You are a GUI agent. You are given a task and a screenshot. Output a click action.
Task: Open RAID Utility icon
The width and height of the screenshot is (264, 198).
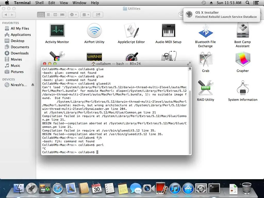(x=205, y=88)
